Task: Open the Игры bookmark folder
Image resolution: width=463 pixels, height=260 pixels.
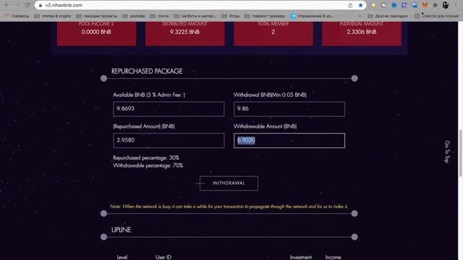Action: click(x=231, y=16)
